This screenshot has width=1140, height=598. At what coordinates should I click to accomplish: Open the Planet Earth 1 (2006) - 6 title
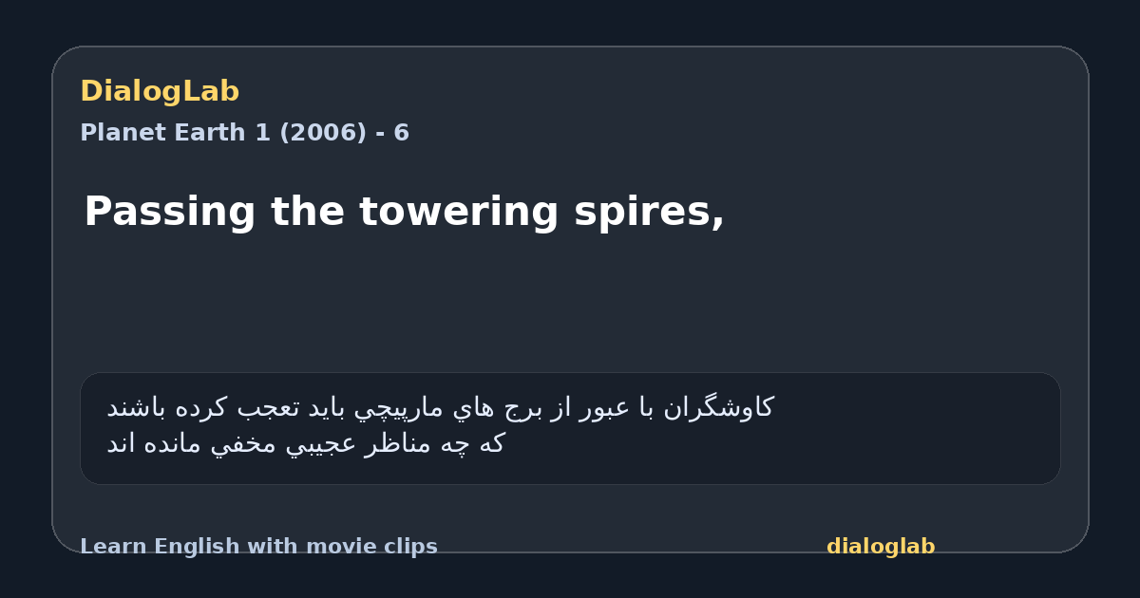pos(244,133)
